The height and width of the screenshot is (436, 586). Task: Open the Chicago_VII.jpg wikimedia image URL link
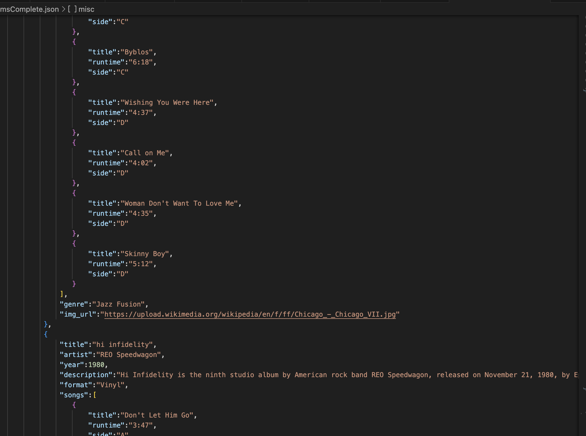[x=250, y=314]
